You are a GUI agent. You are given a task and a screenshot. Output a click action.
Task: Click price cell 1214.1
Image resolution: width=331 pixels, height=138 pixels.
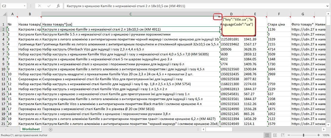tap(255, 124)
